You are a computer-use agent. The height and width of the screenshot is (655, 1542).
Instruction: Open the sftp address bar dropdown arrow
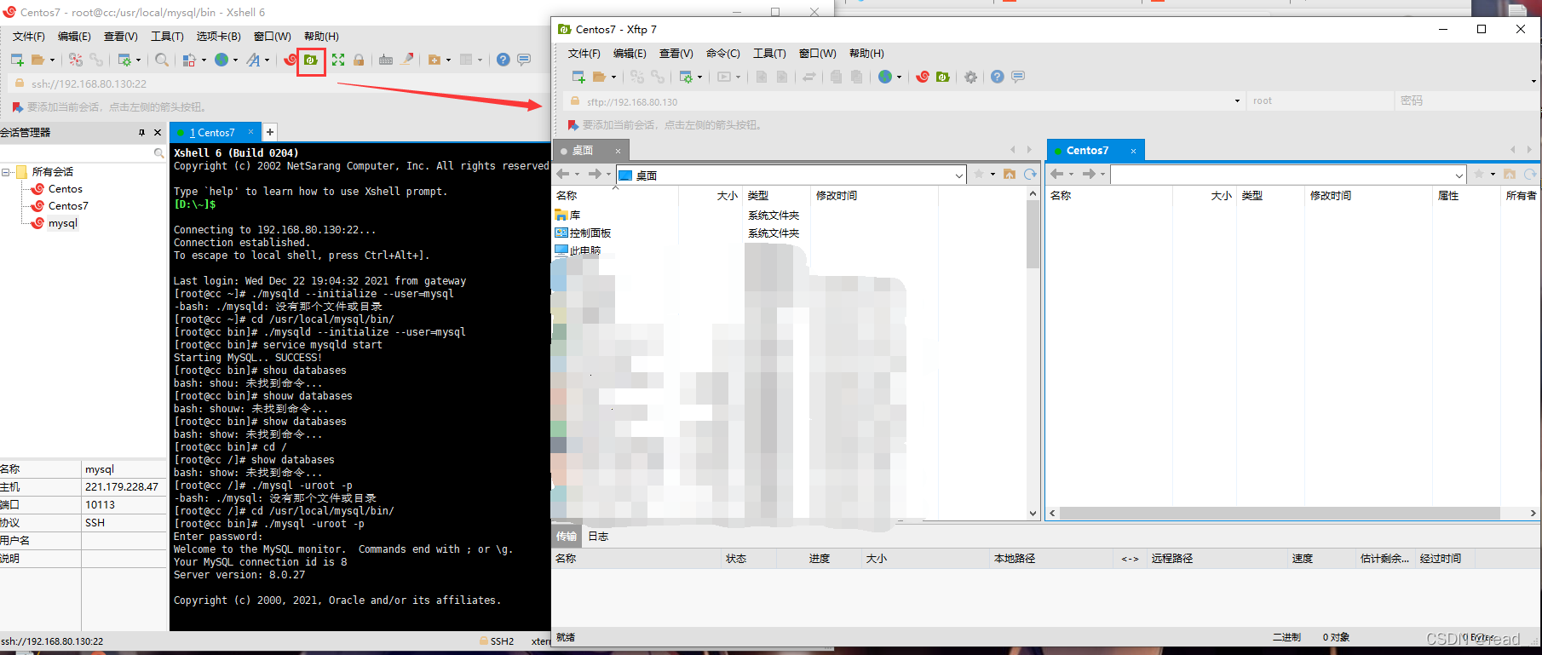pyautogui.click(x=1237, y=101)
